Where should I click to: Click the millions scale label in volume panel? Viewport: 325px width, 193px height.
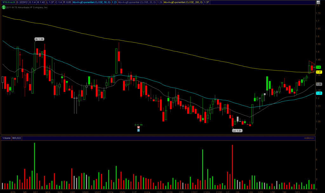pos(309,138)
